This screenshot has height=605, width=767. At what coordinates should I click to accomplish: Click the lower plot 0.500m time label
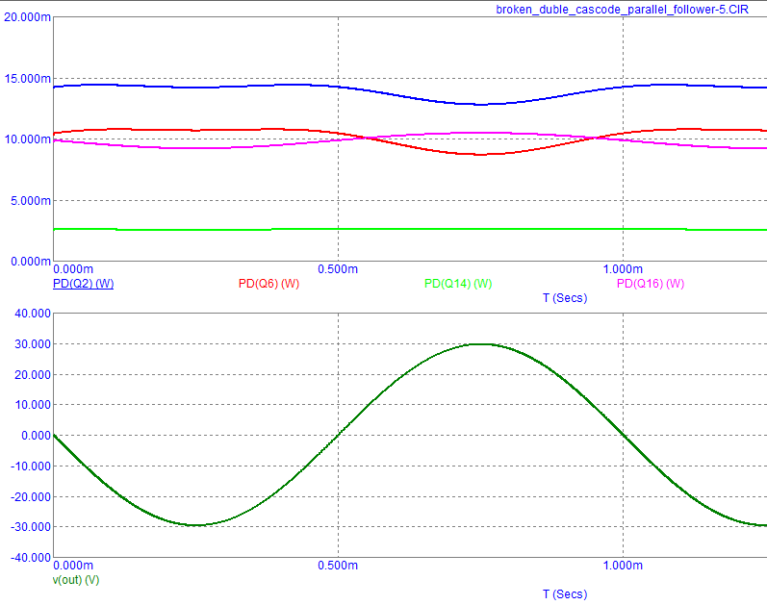338,566
